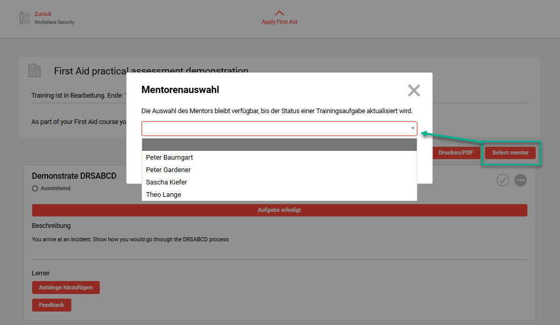Click Anhänge hinzufügen under Lerner
Image resolution: width=560 pixels, height=325 pixels.
coord(66,287)
